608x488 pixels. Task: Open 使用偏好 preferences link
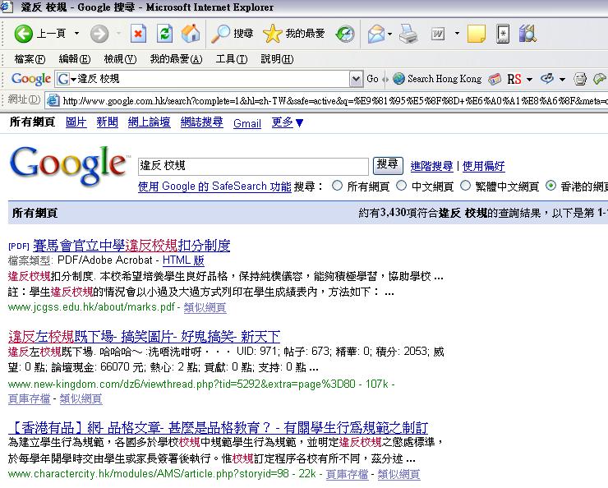(x=484, y=166)
